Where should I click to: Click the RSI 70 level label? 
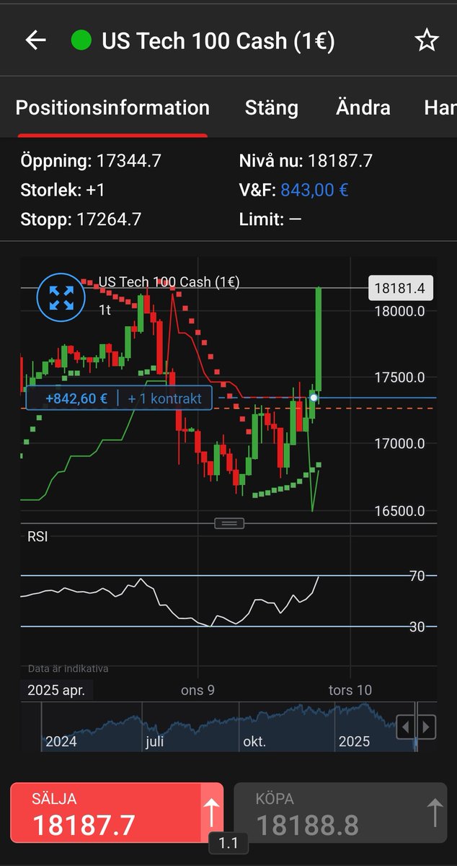(x=417, y=576)
